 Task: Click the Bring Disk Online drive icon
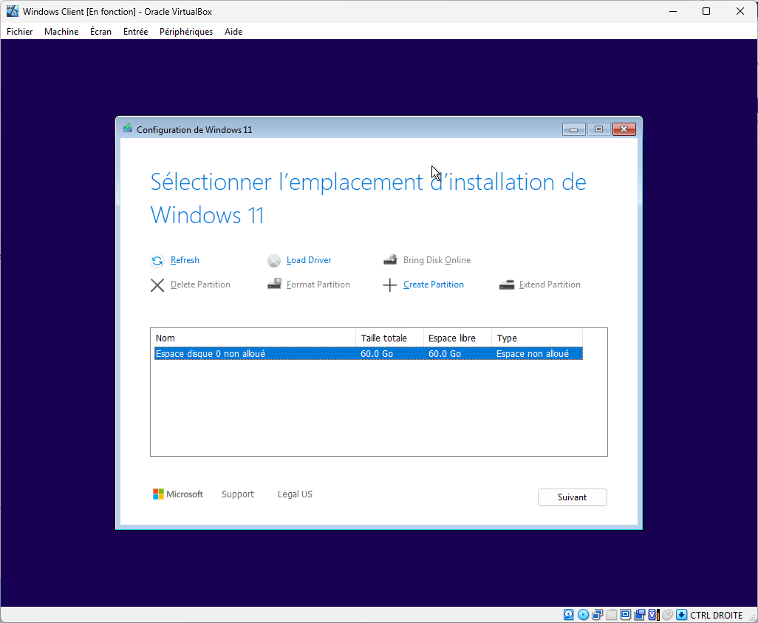coord(390,260)
